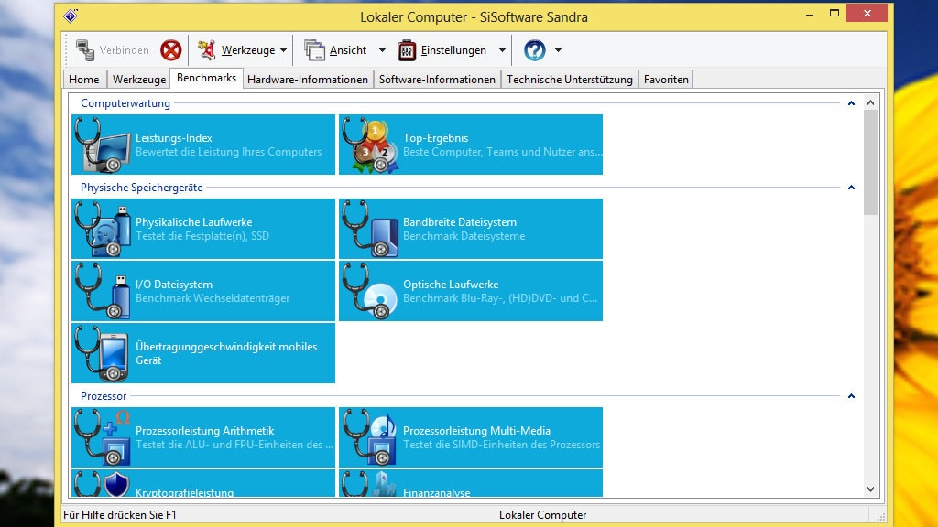Open the Optische Laufwerke disc icon

pos(370,291)
